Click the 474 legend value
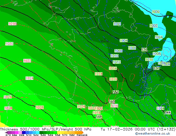The image size is (176, 136). (x=8, y=135)
